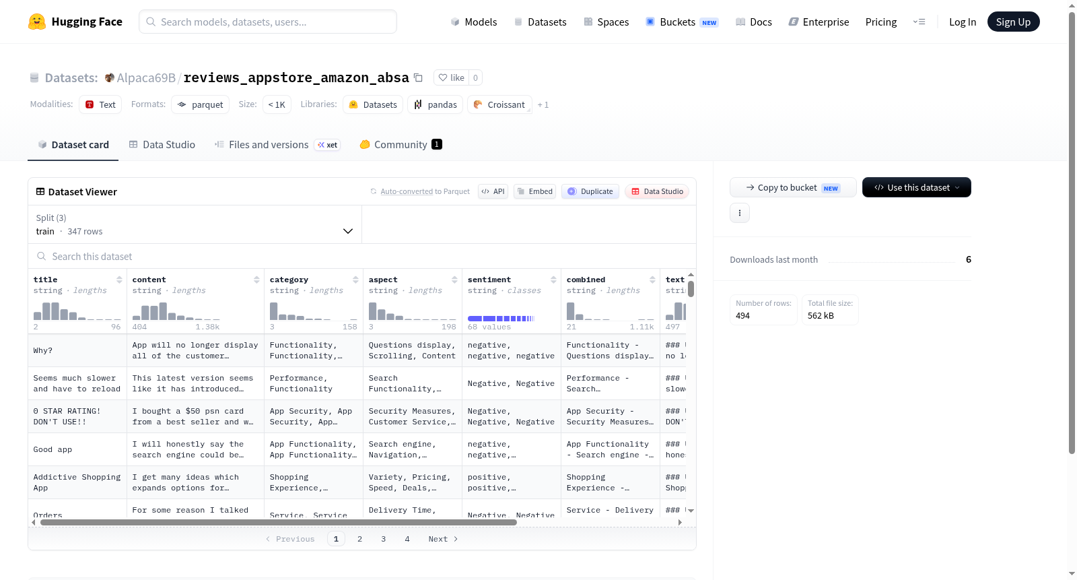This screenshot has height=580, width=1077.
Task: Go to Spaces in top navigation
Action: [x=606, y=22]
